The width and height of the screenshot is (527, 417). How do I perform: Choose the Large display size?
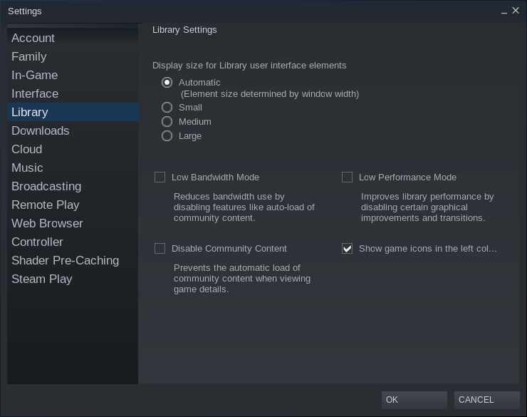(x=167, y=136)
